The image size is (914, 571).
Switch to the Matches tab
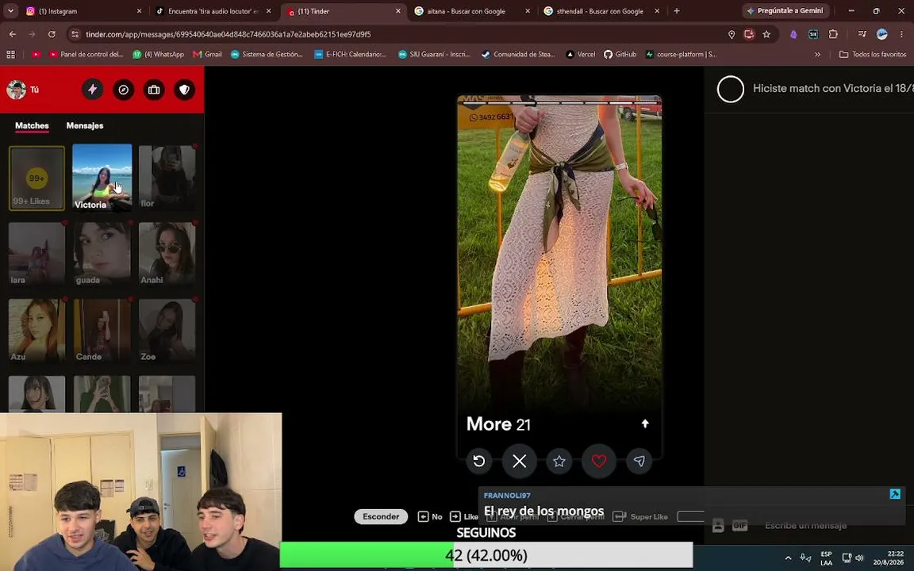coord(32,125)
